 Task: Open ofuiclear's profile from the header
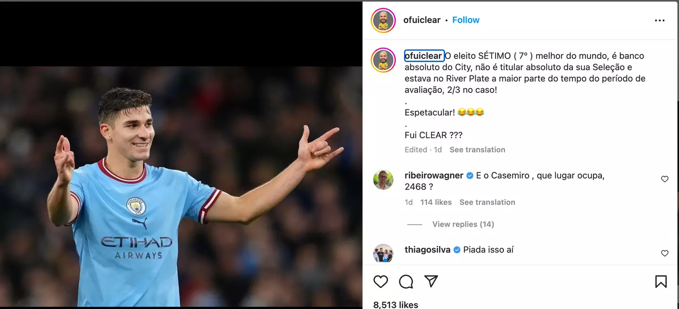click(x=422, y=20)
